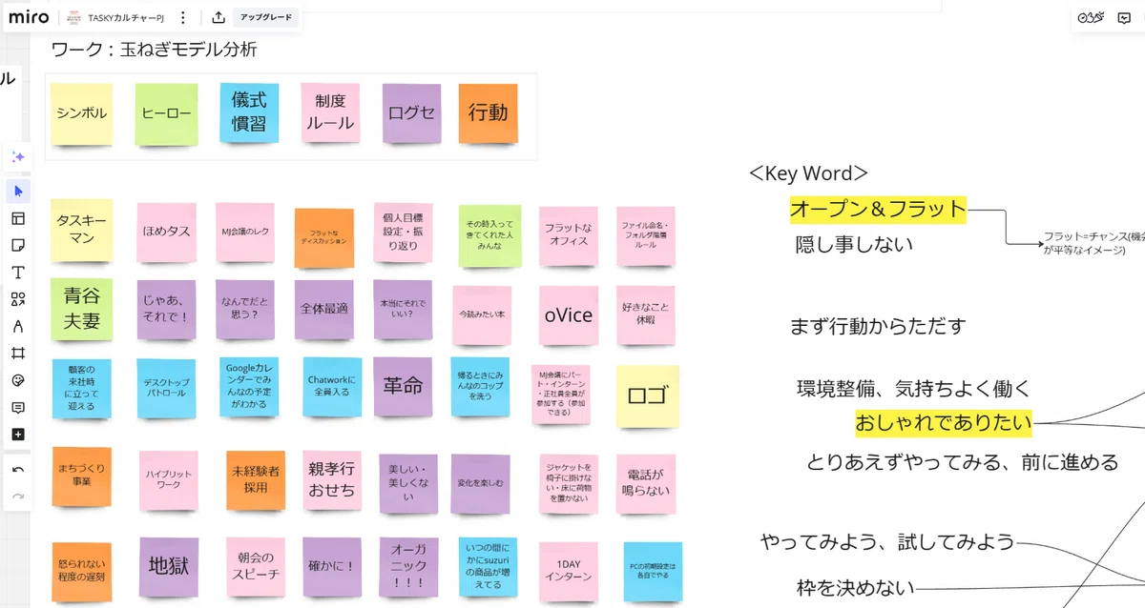Viewport: 1145px width, 608px height.
Task: Click the 全体最適 purple sticky note
Action: pos(324,310)
